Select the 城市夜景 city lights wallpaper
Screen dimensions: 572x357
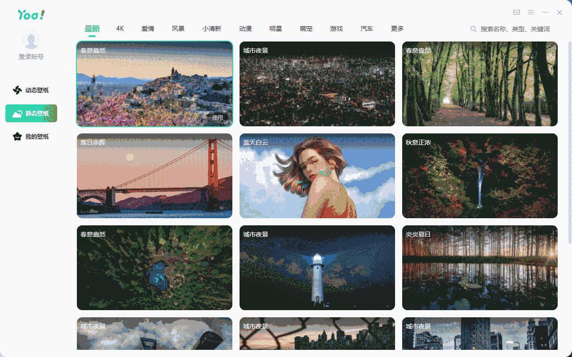click(x=317, y=84)
